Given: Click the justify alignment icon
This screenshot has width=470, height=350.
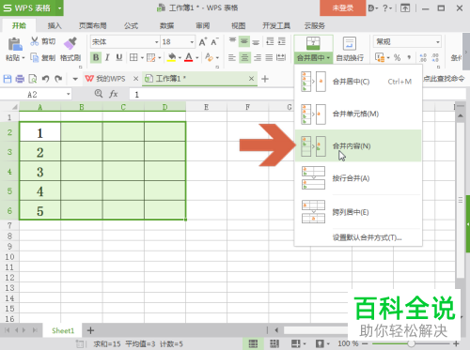Looking at the screenshot, I should [x=269, y=57].
